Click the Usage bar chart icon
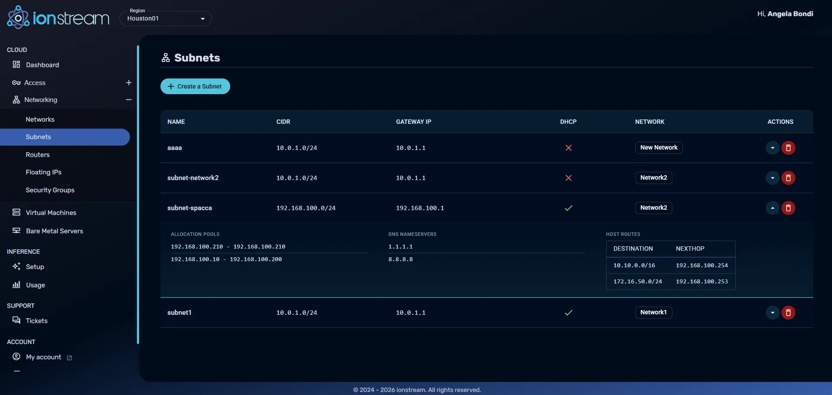The height and width of the screenshot is (395, 832). point(16,285)
